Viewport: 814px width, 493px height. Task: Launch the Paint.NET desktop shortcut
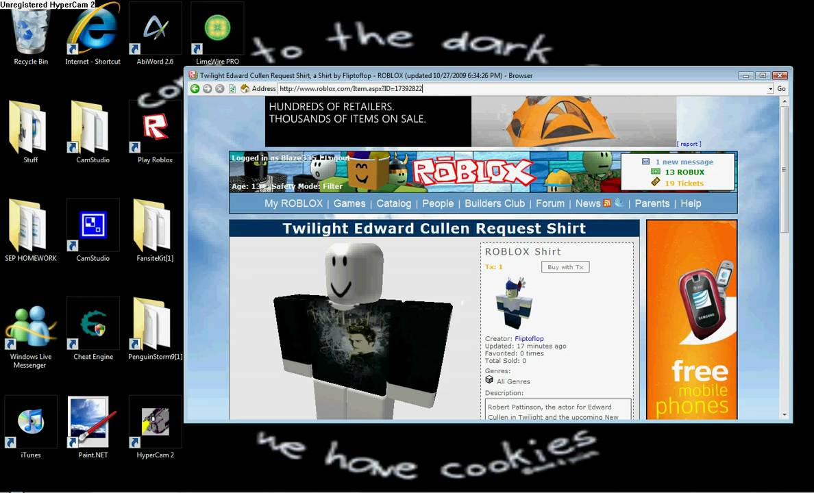point(93,428)
